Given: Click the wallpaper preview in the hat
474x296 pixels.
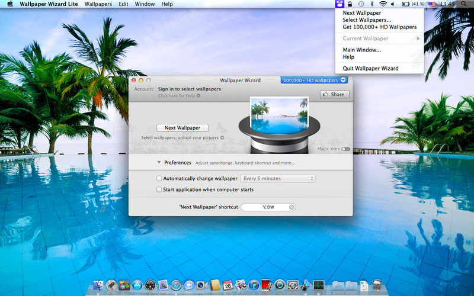Looking at the screenshot, I should [x=279, y=115].
